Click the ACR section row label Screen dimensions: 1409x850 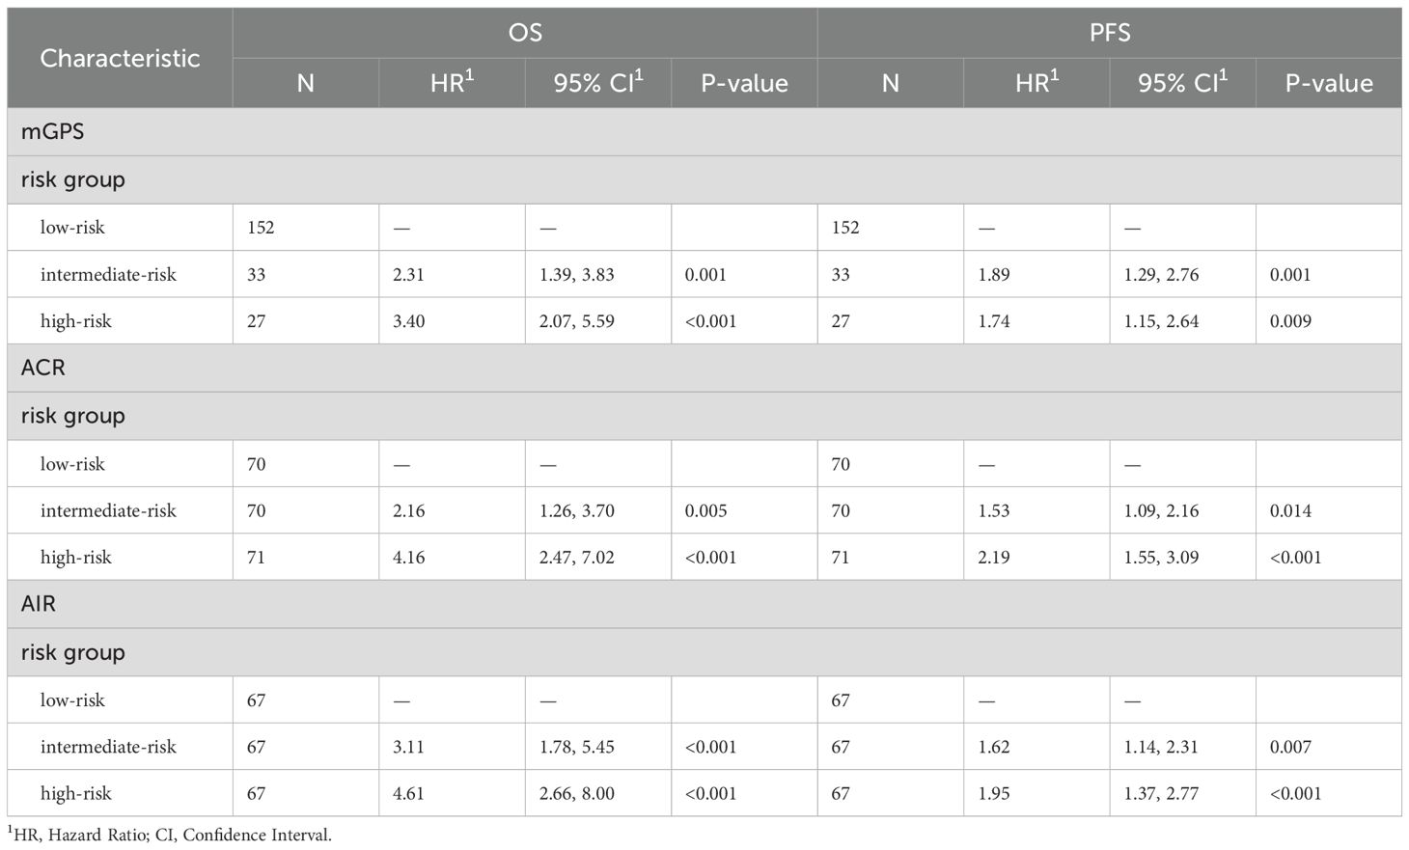[x=43, y=368]
